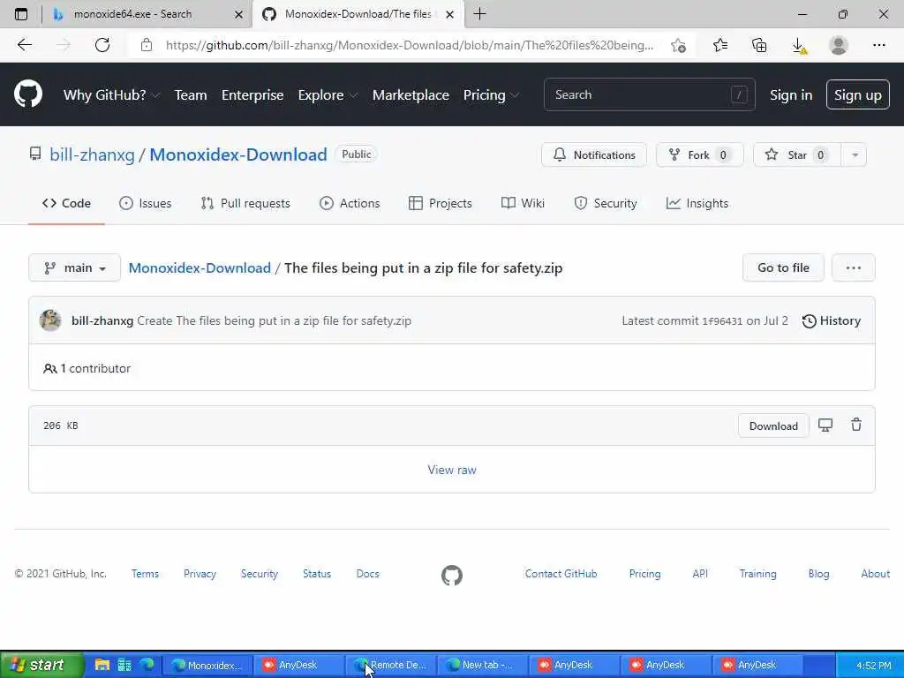Click the Sign up button

point(857,94)
